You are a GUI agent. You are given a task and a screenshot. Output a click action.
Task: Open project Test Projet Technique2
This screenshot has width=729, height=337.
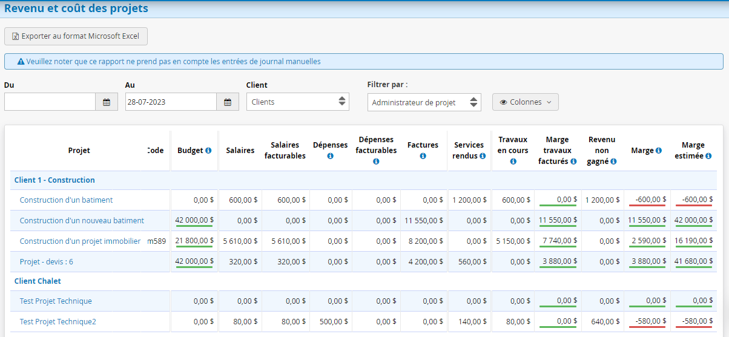pos(58,322)
